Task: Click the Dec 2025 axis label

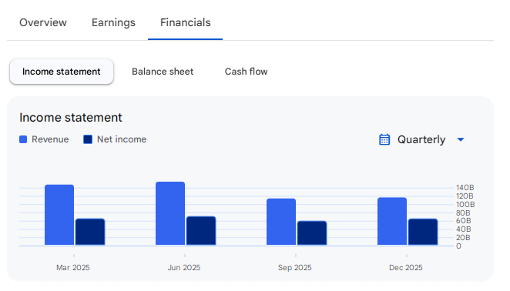Action: point(405,268)
